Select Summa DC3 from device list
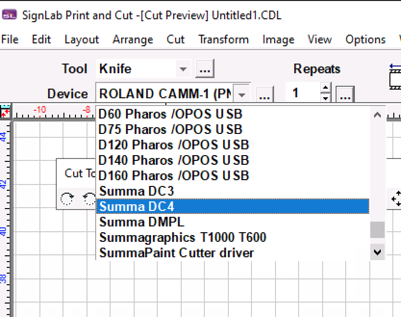This screenshot has width=401, height=317. tap(233, 191)
